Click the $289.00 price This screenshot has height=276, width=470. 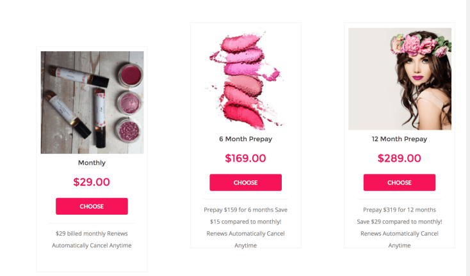[399, 158]
